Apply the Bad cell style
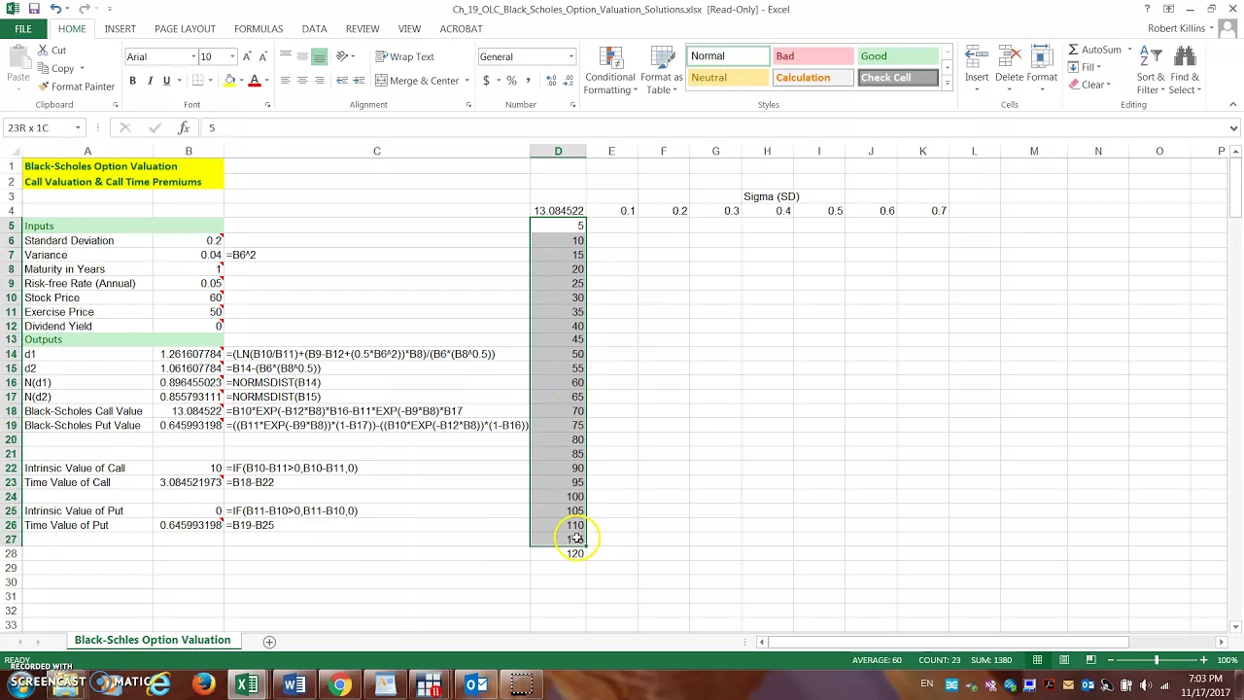 [813, 56]
